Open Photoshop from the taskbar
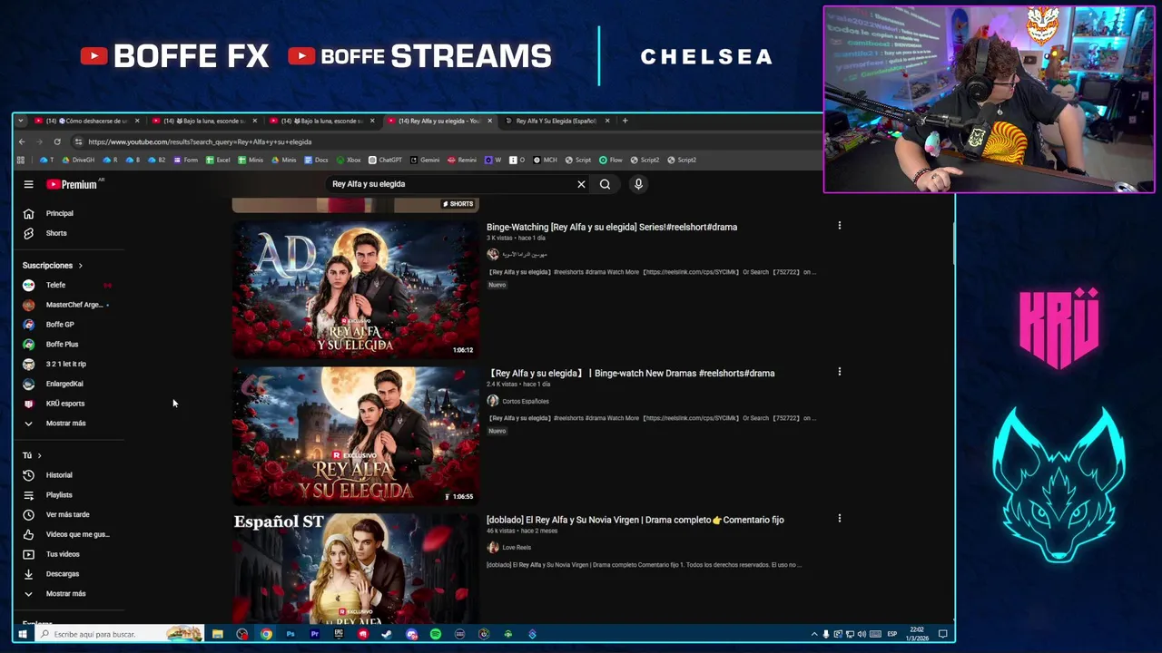1162x653 pixels. click(290, 634)
